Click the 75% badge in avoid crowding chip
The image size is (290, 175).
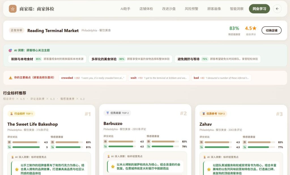(x=205, y=59)
